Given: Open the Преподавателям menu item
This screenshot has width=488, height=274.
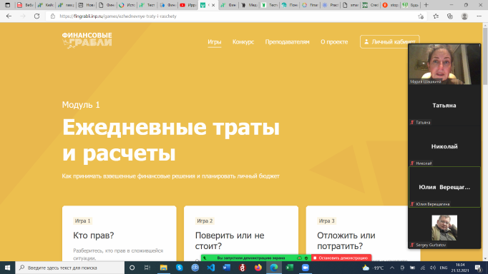Looking at the screenshot, I should [x=287, y=42].
